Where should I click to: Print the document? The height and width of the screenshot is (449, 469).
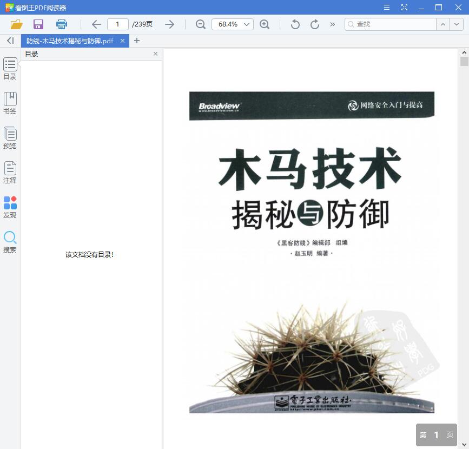point(61,24)
